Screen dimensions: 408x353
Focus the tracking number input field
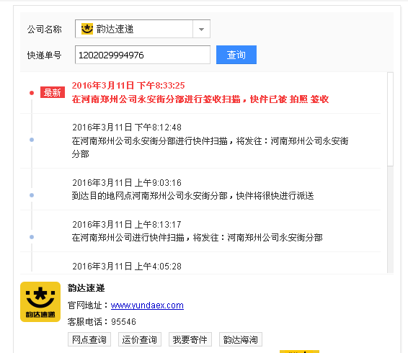[143, 55]
